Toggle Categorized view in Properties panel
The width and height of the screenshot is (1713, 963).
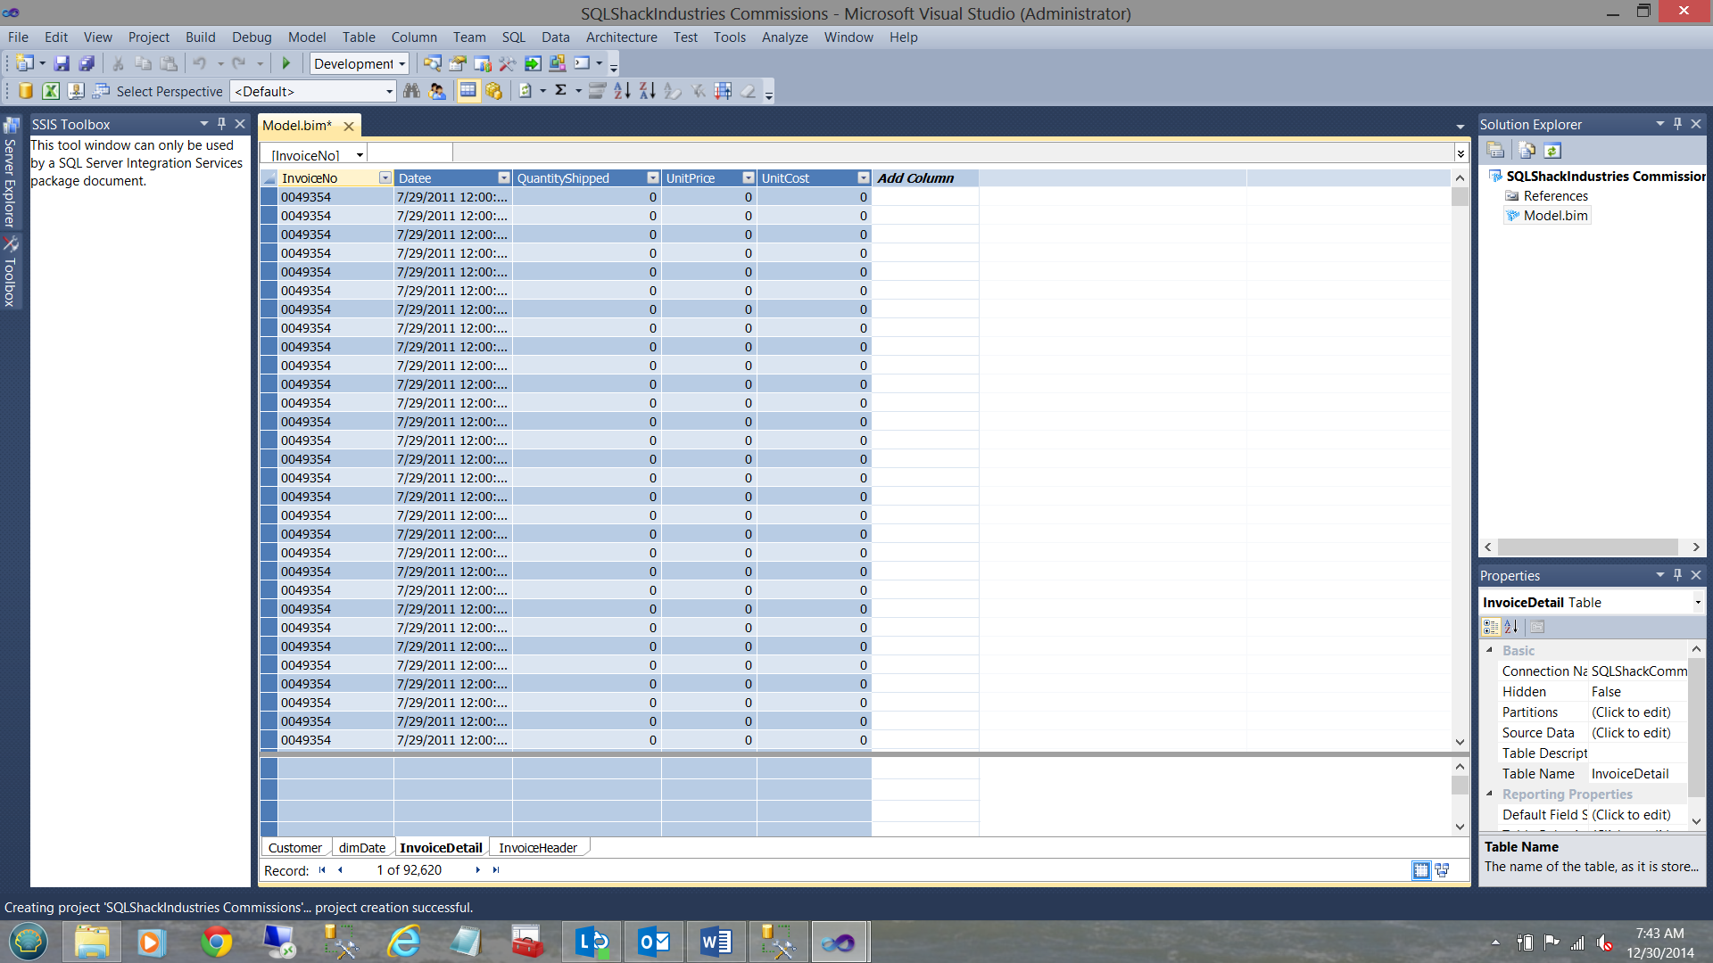point(1491,627)
